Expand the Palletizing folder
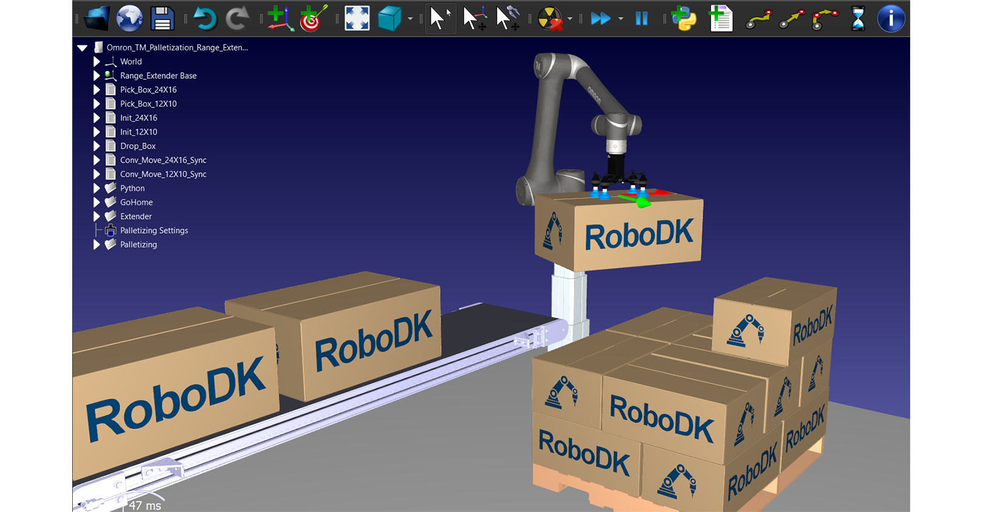This screenshot has height=512, width=983. point(96,244)
